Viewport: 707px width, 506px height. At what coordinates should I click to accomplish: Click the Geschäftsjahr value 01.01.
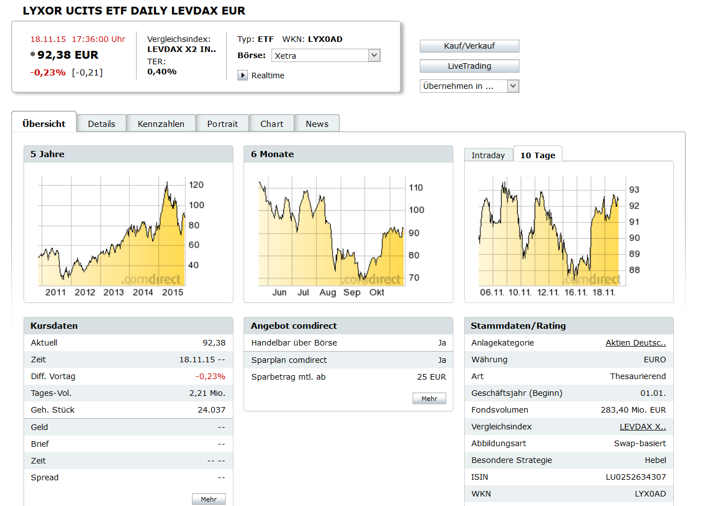653,393
